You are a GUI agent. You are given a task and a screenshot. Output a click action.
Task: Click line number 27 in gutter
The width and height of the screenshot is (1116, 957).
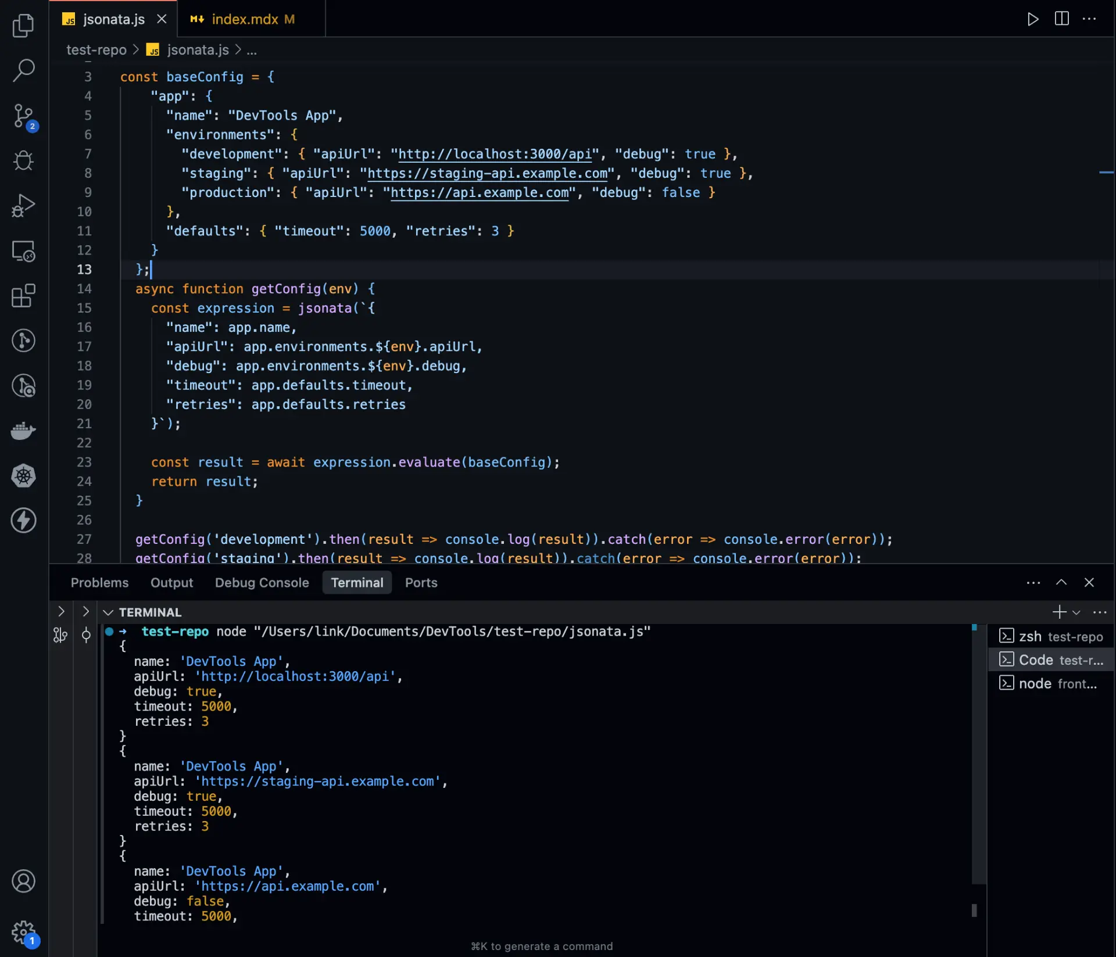[84, 539]
